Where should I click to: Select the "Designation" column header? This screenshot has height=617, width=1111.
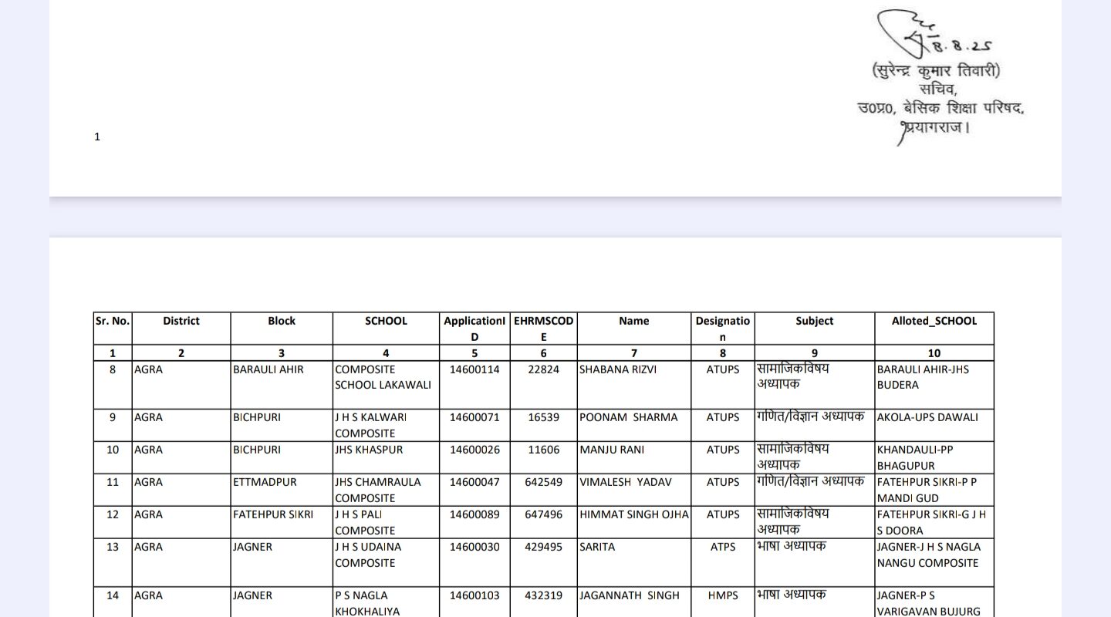[722, 329]
